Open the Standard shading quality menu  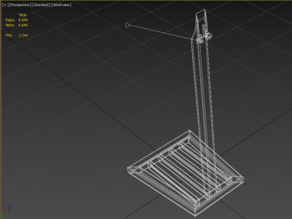point(41,5)
